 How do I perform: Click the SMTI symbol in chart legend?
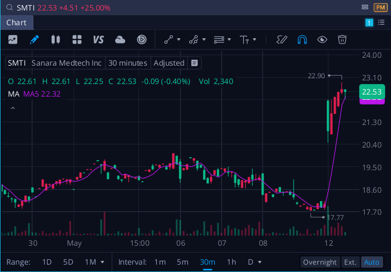(17, 63)
